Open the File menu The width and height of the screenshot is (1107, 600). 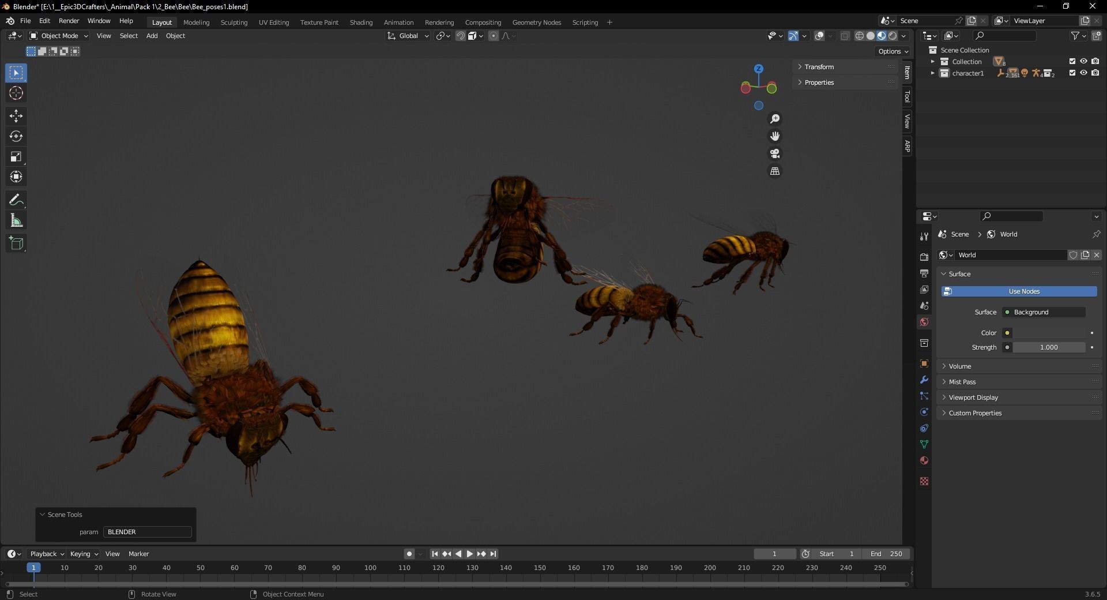tap(25, 21)
